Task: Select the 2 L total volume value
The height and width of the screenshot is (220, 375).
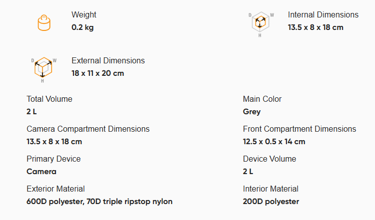Action: 31,112
